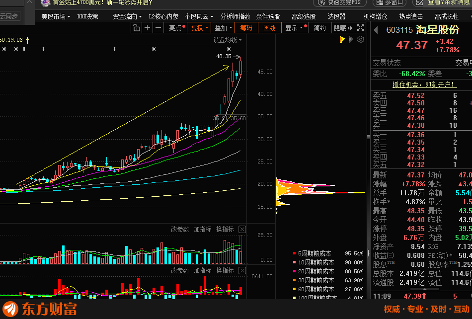Close the left tab with X

coord(29,2)
